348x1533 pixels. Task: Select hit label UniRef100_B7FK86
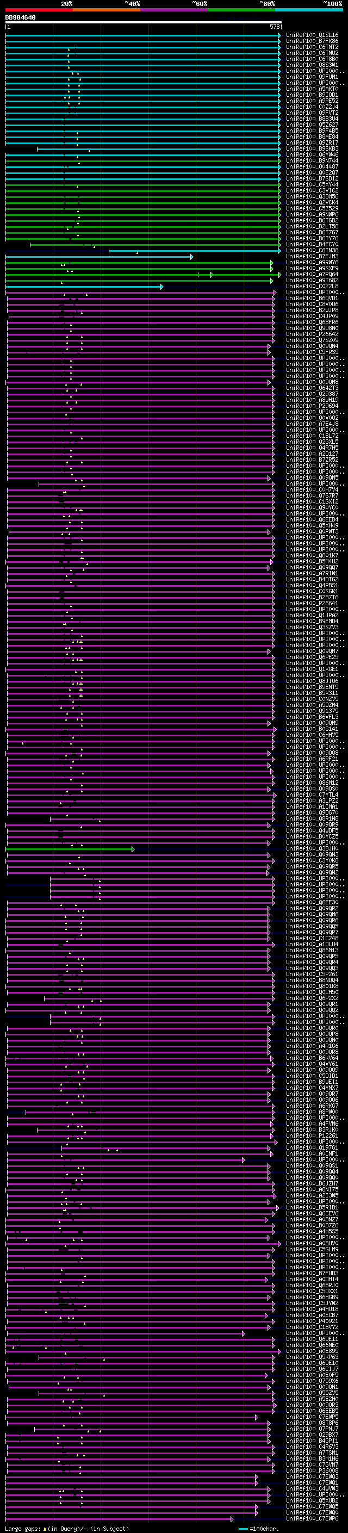coord(312,41)
